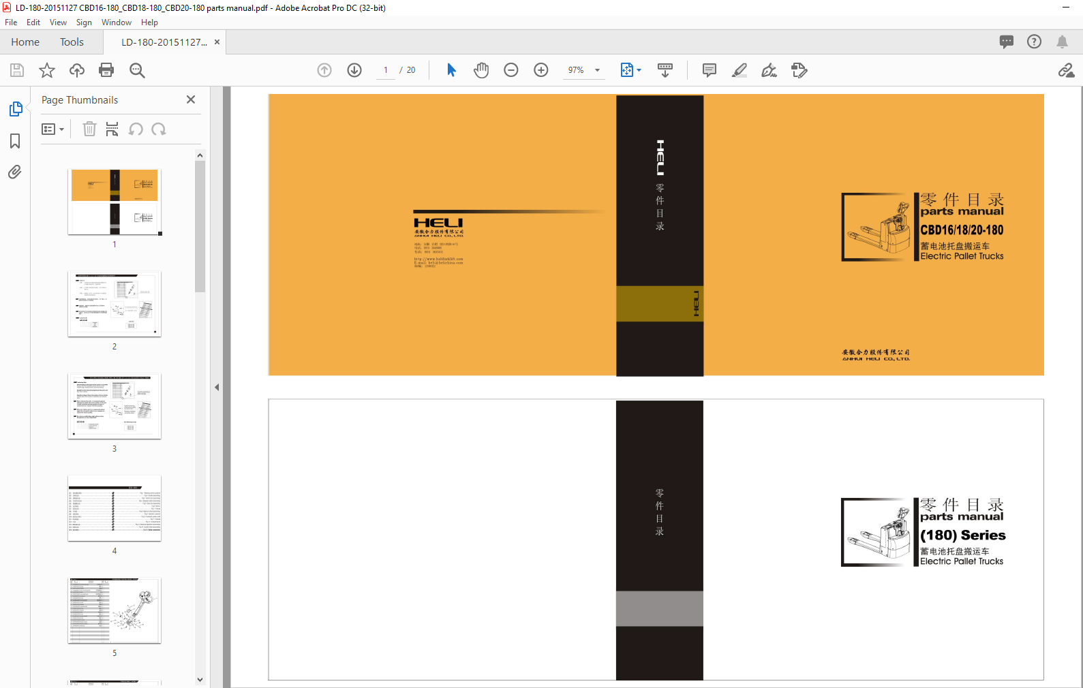The height and width of the screenshot is (688, 1083).
Task: Select page 1 thumbnail
Action: (115, 202)
